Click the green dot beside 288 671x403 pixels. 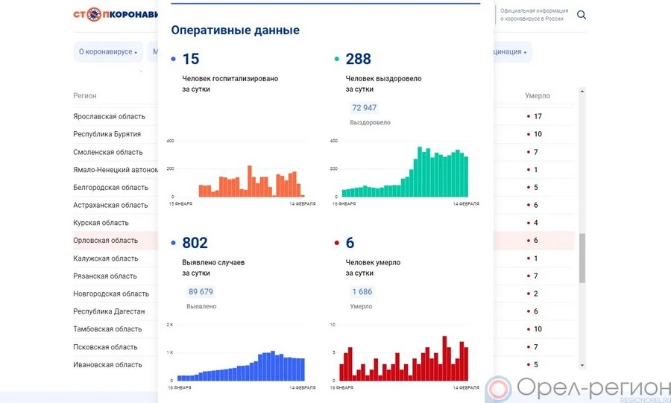(x=337, y=59)
